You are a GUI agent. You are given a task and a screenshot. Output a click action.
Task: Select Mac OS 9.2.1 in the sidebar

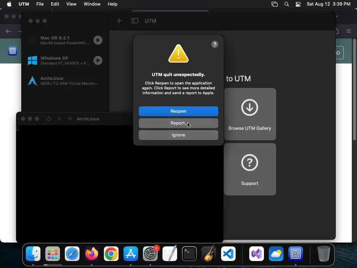click(65, 40)
